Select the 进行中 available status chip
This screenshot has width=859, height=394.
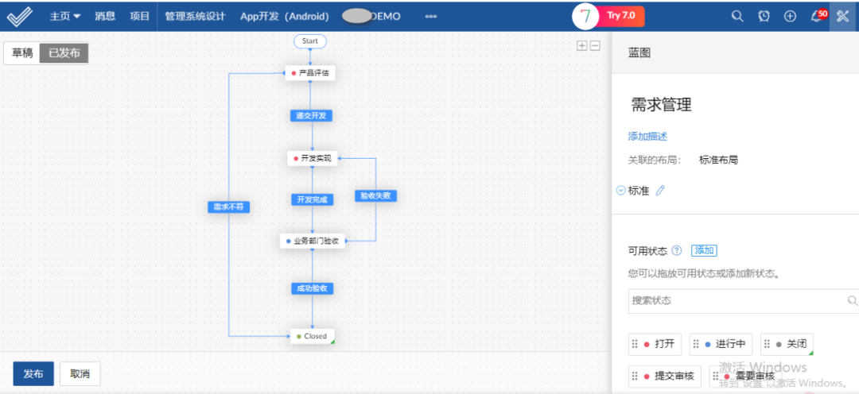point(721,344)
